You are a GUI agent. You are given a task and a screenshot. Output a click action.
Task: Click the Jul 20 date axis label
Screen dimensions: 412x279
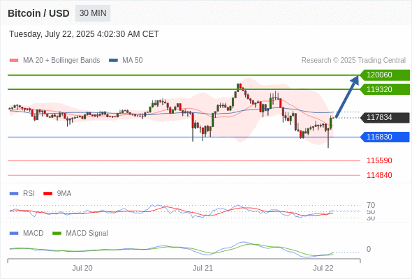point(82,268)
